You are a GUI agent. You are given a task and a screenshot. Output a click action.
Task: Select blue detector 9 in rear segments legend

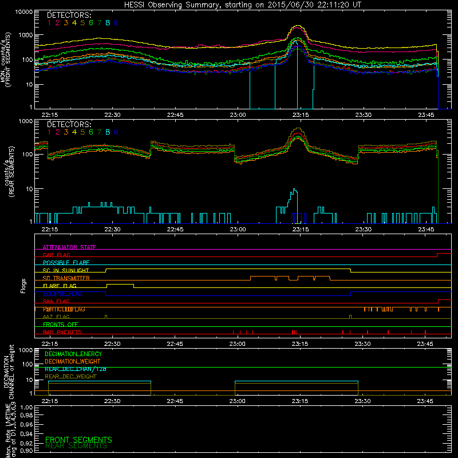point(116,132)
